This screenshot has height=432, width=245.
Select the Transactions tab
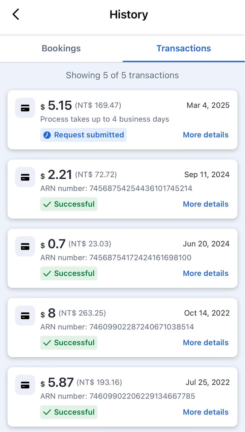tap(184, 48)
